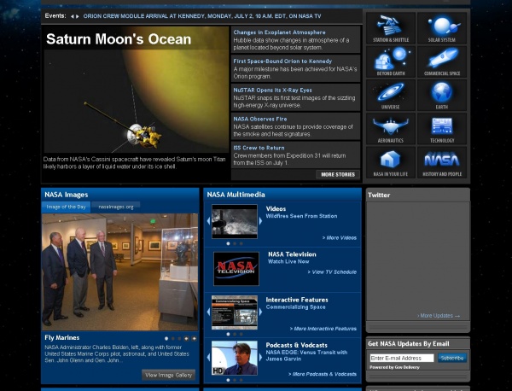Select first pagination dot under Podcasts thumbnail
The image size is (512, 391).
228,380
